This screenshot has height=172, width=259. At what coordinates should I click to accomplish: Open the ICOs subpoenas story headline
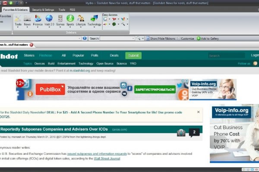pyautogui.click(x=54, y=129)
